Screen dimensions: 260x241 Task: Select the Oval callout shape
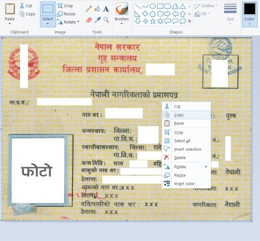pos(175,21)
